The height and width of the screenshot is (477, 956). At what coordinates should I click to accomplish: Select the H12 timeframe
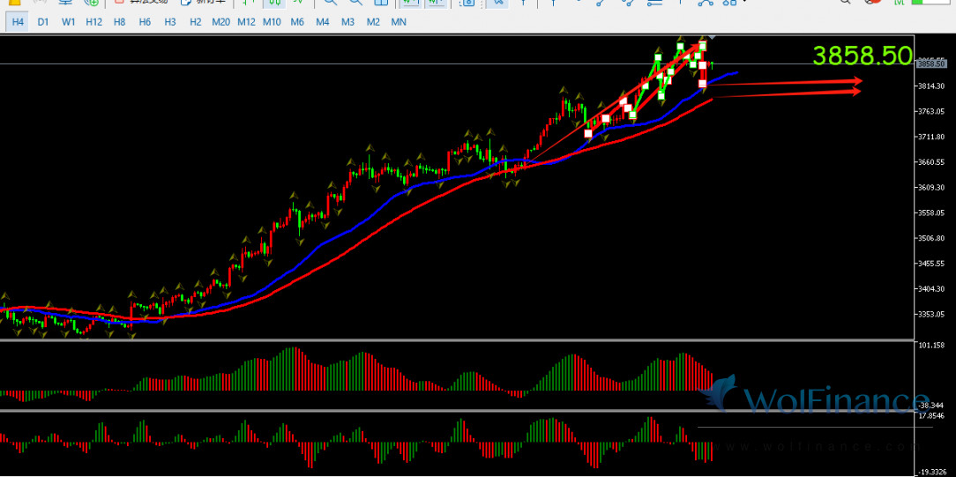click(x=94, y=21)
